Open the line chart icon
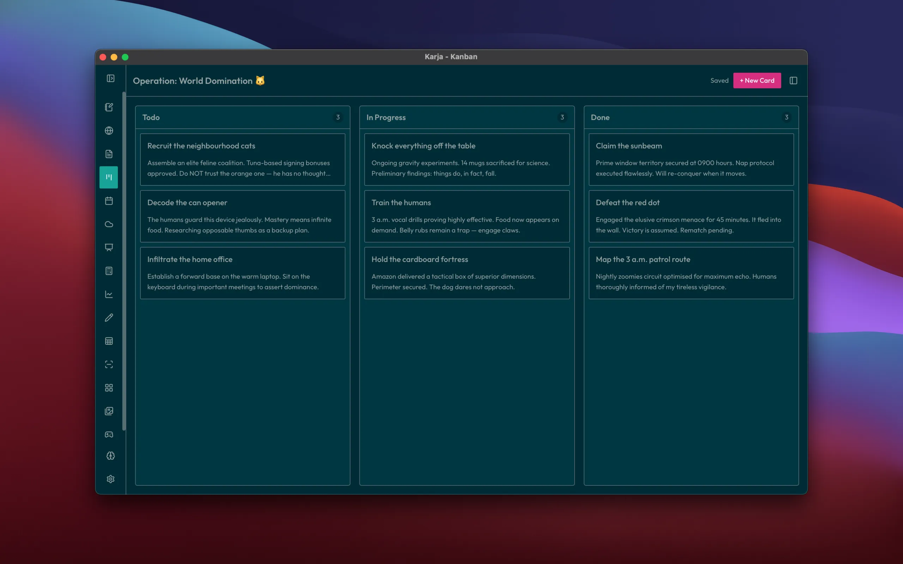 tap(109, 294)
